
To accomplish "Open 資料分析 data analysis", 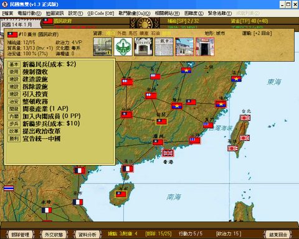I will [x=87, y=235].
